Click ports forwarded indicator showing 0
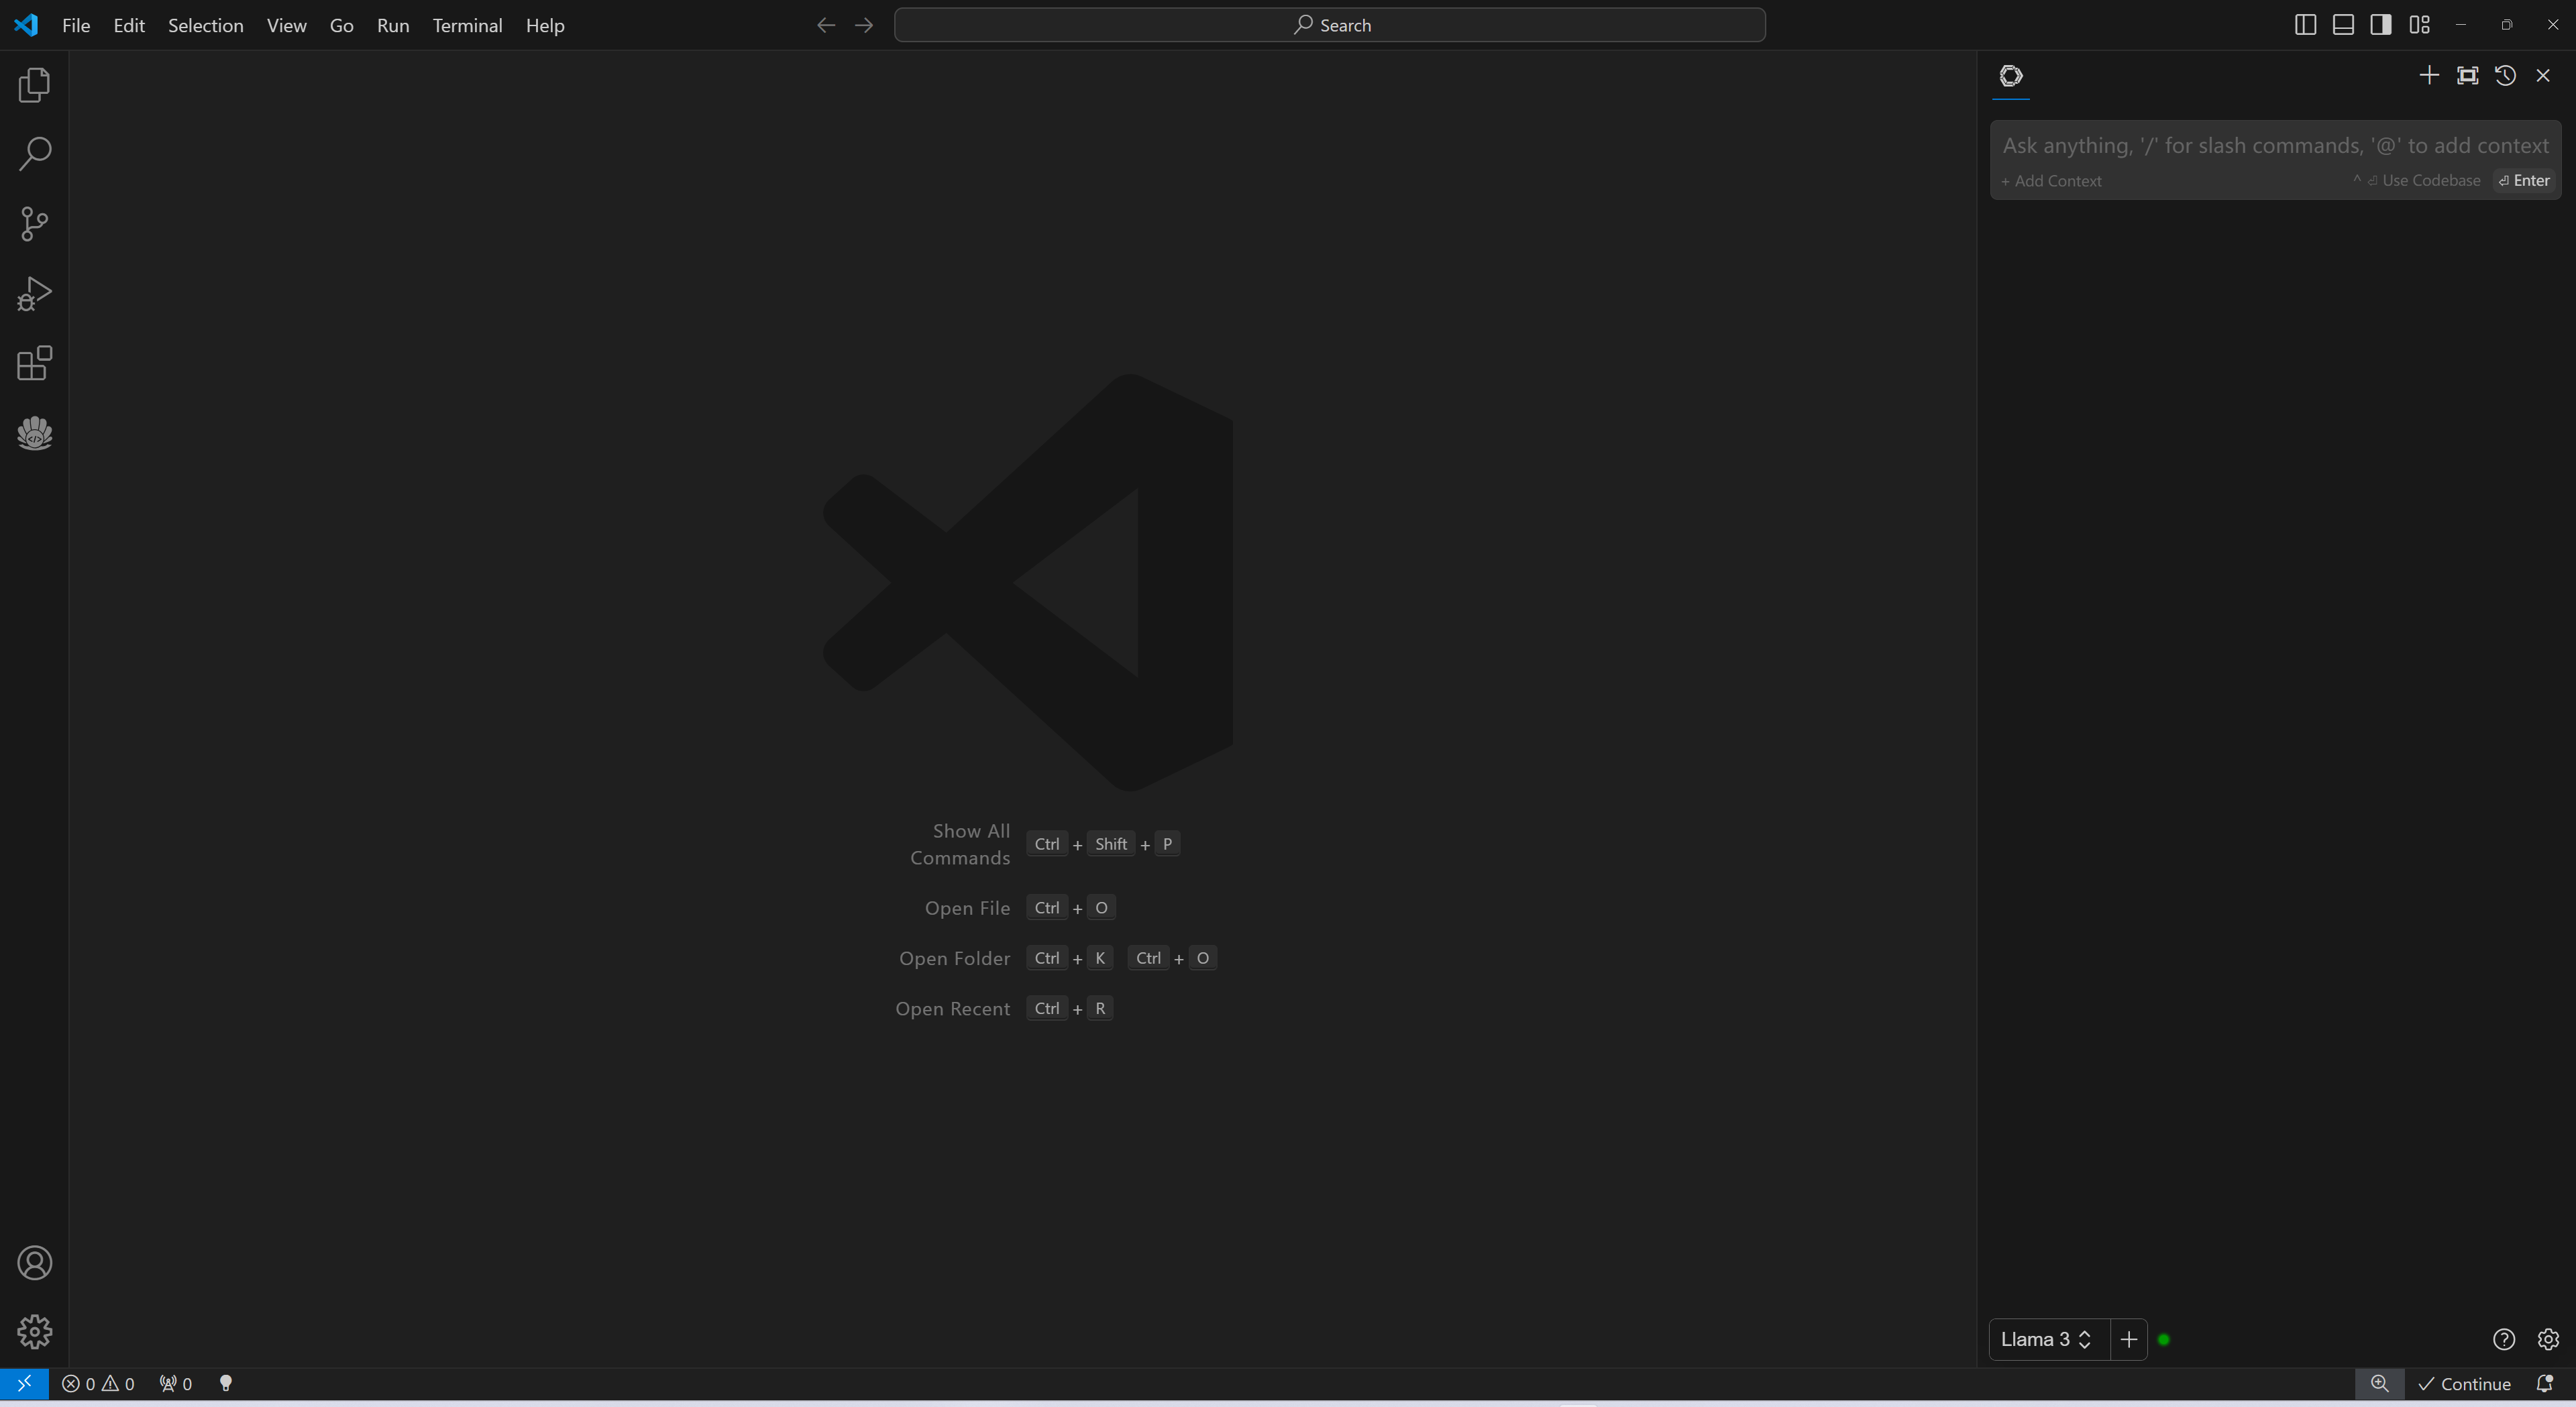The width and height of the screenshot is (2576, 1407). (176, 1384)
